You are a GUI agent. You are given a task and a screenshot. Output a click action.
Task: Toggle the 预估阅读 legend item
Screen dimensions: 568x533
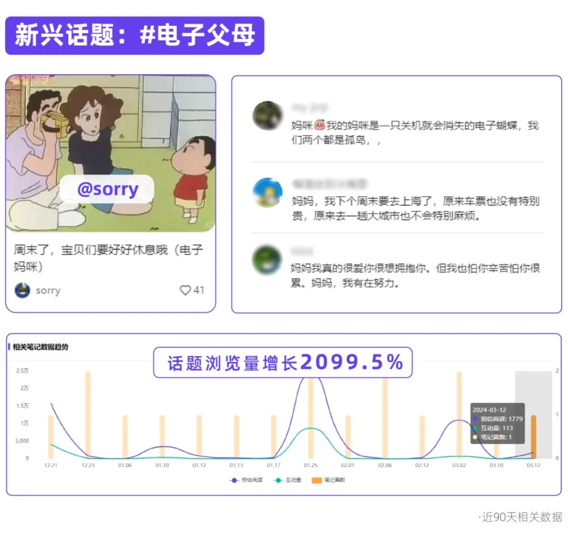[x=246, y=480]
